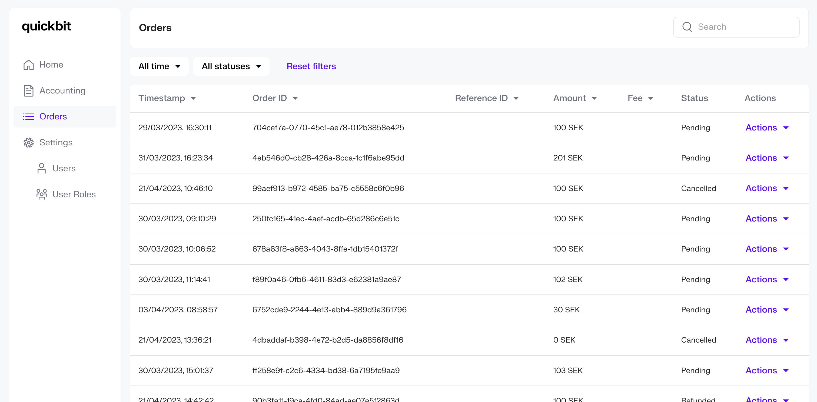Click the Orders list icon

point(29,116)
